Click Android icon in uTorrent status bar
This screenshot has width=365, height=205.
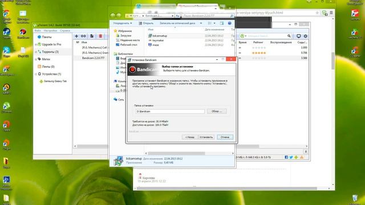point(296,157)
